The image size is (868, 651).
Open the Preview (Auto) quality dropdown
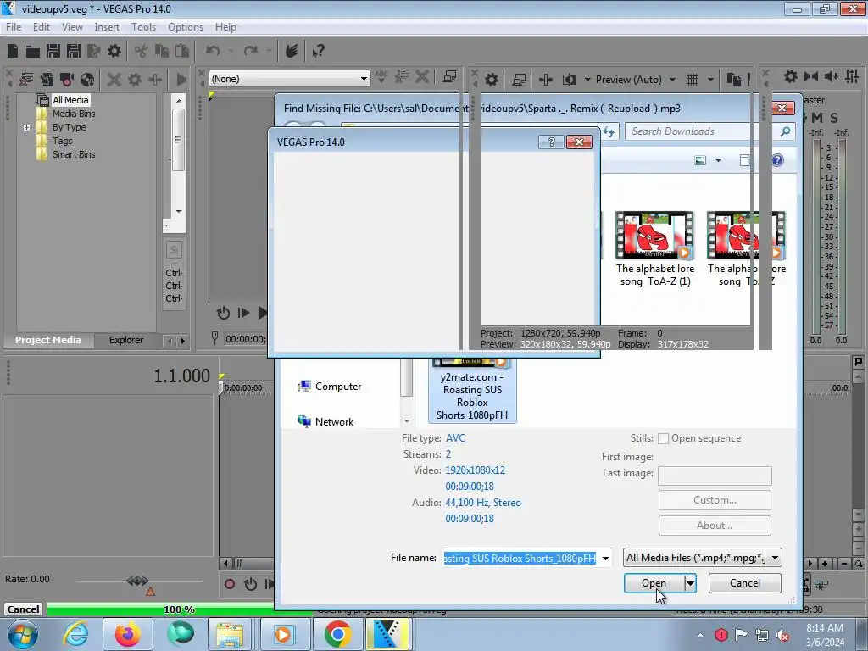point(672,80)
